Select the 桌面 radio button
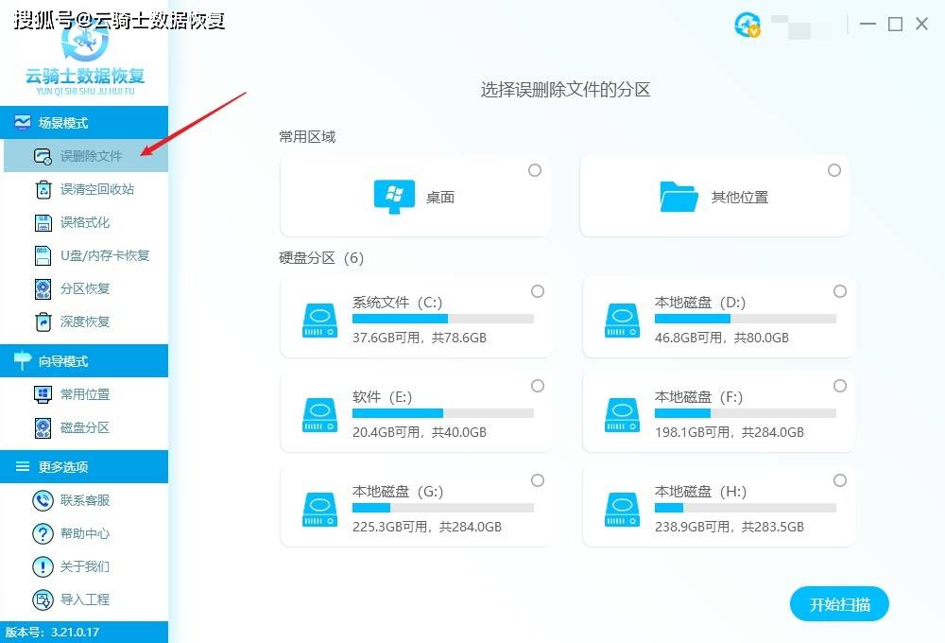Viewport: 945px width, 643px height. click(535, 170)
